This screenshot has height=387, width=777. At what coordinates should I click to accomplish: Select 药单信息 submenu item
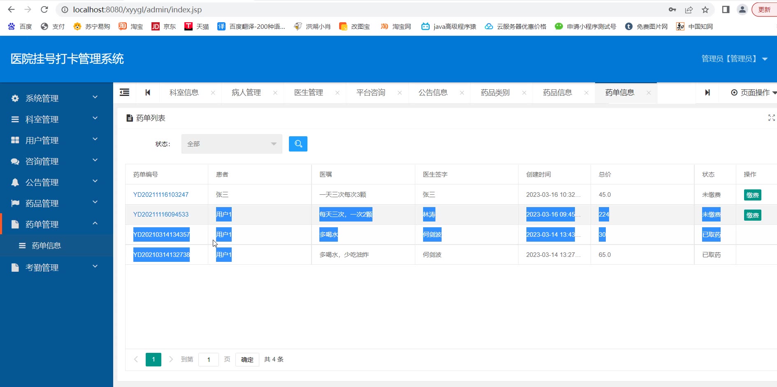coord(56,245)
